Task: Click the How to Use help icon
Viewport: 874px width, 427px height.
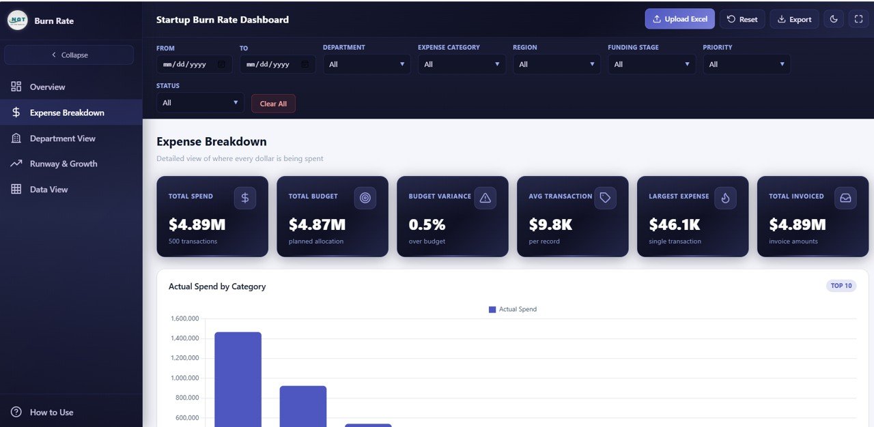Action: tap(16, 412)
